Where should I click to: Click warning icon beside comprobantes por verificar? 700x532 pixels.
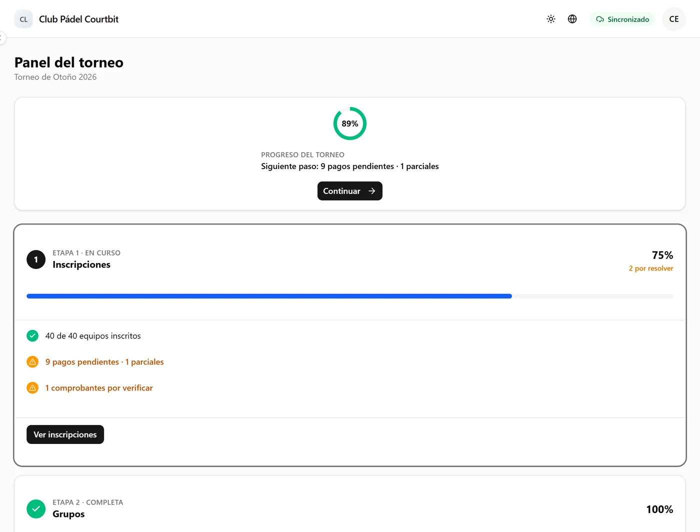[x=32, y=387]
